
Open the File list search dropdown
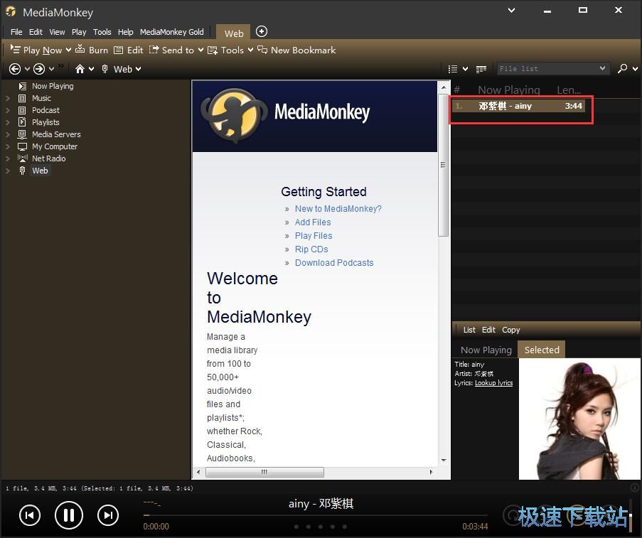[x=603, y=69]
